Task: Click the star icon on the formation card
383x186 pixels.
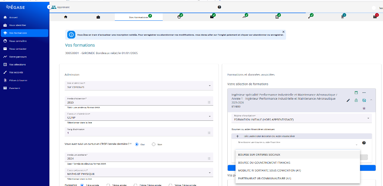Action: 364,108
